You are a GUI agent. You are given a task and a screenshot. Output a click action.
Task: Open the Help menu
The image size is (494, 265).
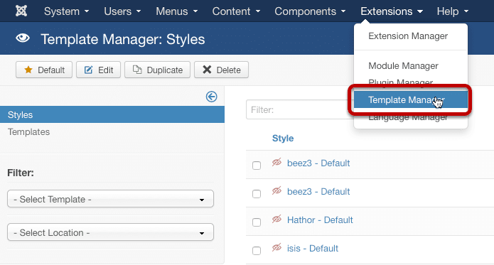pyautogui.click(x=452, y=11)
